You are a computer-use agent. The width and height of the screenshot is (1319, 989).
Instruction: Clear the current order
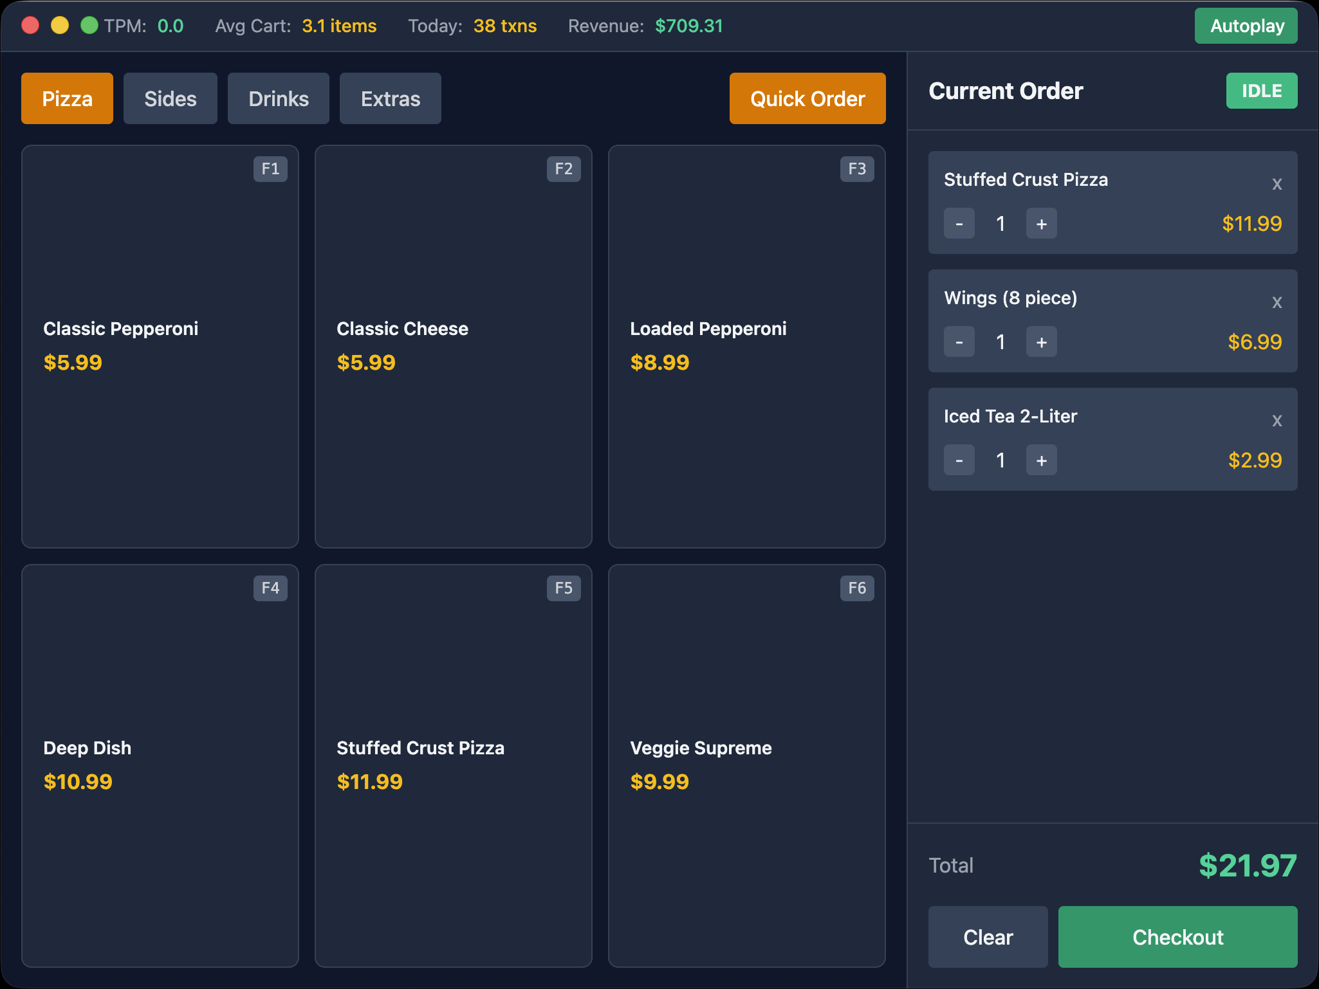point(987,937)
